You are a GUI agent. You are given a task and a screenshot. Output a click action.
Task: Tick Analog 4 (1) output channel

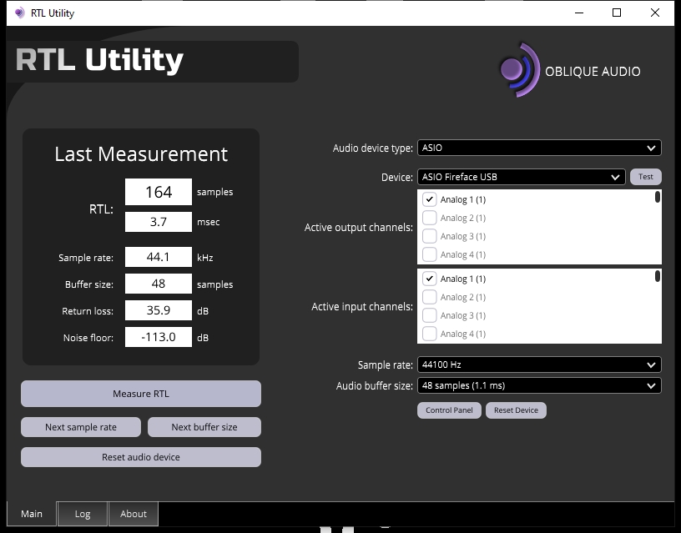429,254
